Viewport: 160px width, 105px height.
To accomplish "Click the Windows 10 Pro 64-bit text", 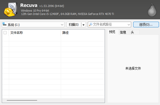I will (35, 11).
